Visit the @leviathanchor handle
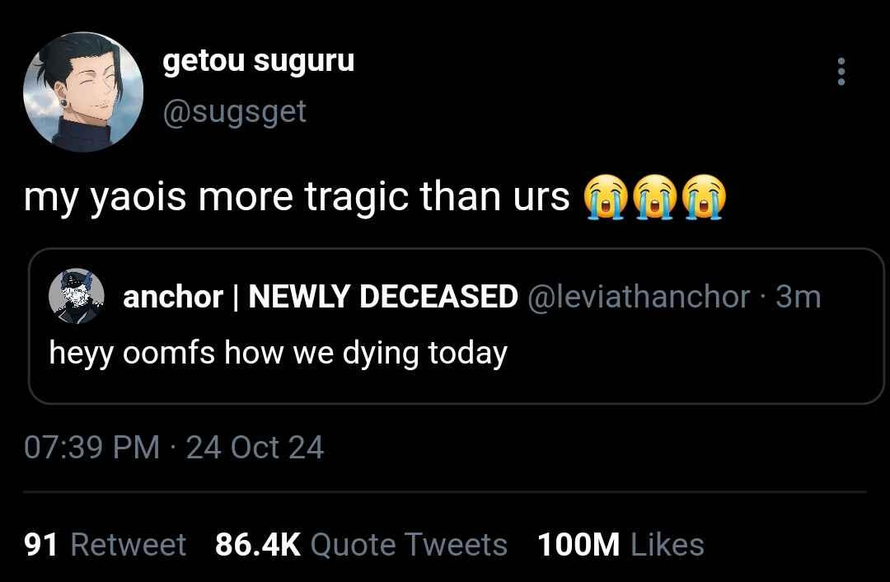 pos(638,296)
